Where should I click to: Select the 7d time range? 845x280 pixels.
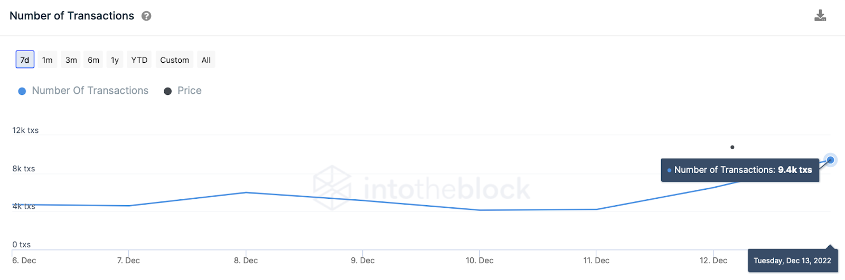(x=25, y=60)
